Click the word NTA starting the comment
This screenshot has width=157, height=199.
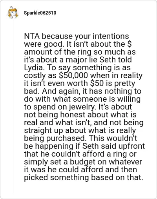click(32, 36)
